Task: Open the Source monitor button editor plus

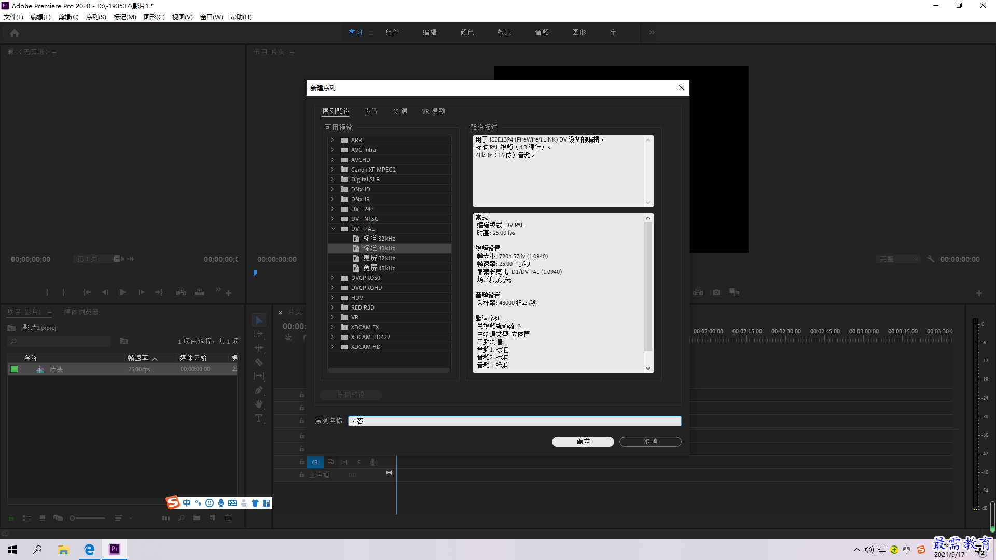Action: pyautogui.click(x=228, y=293)
